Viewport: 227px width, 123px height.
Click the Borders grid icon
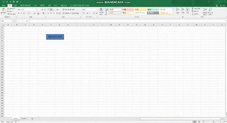[x=29, y=13]
